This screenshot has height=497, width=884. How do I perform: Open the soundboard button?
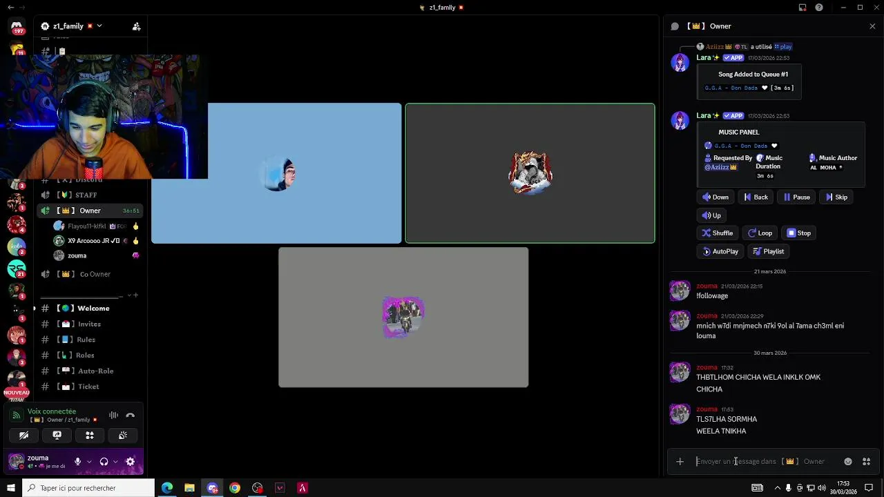point(123,436)
